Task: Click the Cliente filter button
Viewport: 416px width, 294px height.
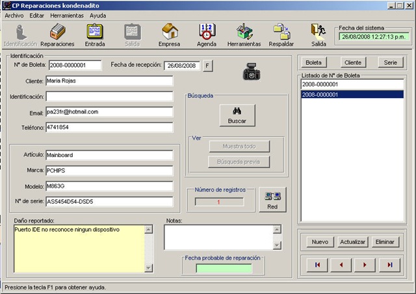Action: [x=353, y=62]
